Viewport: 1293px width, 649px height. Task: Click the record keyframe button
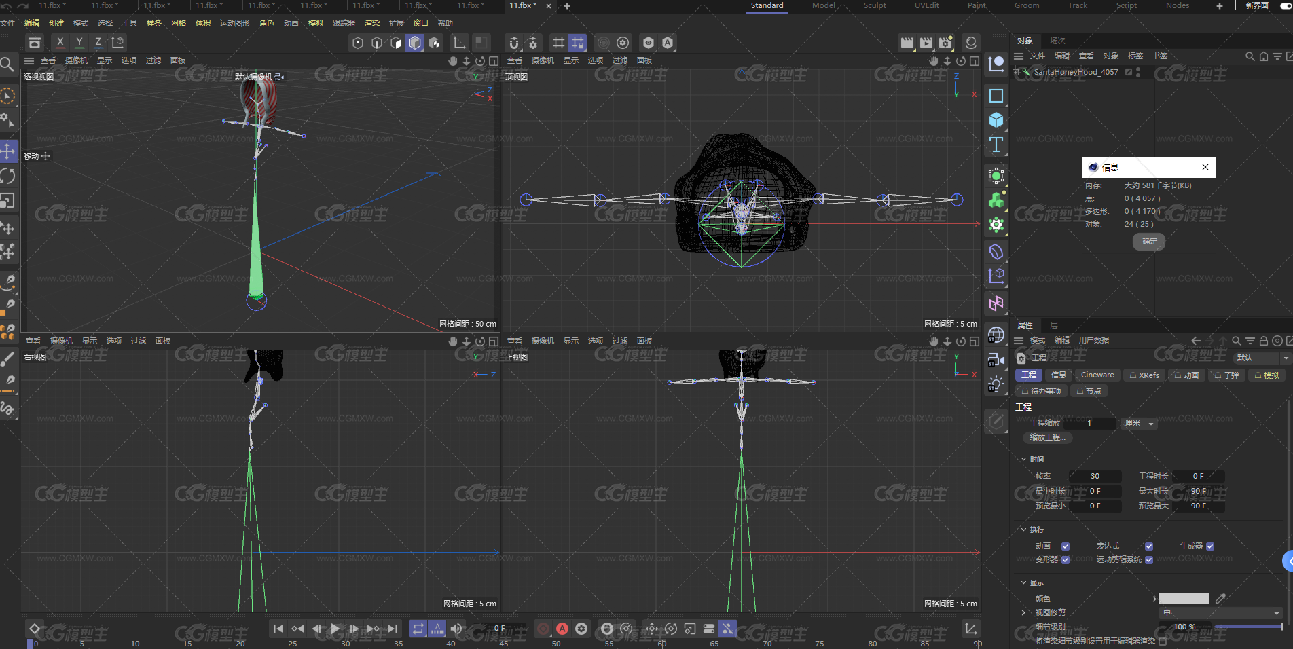pos(543,629)
